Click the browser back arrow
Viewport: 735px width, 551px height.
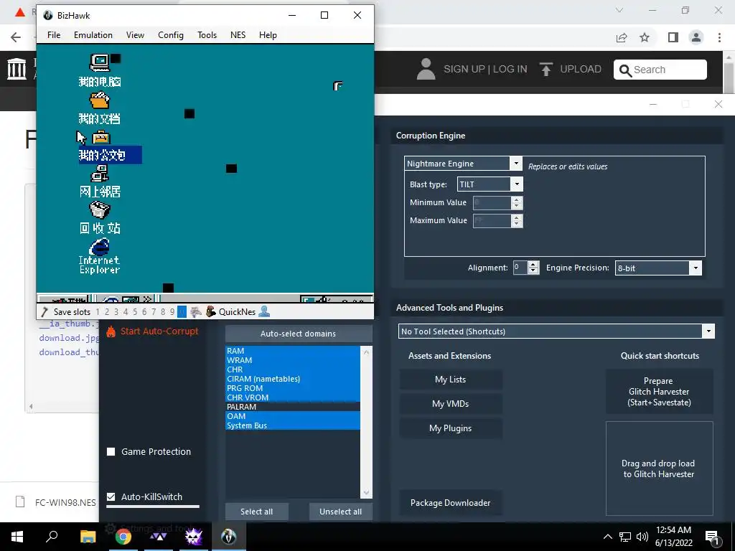pos(16,37)
